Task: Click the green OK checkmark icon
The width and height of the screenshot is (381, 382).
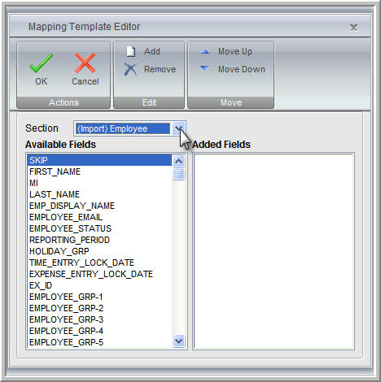Action: pos(41,63)
